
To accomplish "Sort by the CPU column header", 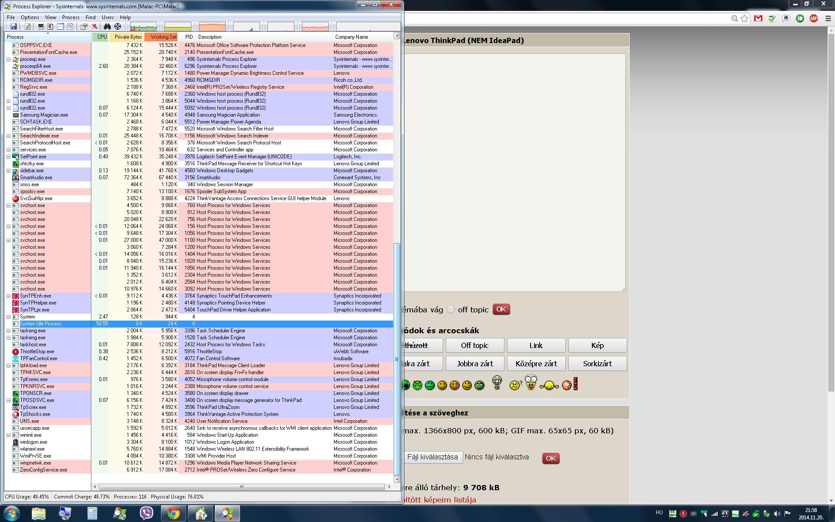I will (x=100, y=37).
